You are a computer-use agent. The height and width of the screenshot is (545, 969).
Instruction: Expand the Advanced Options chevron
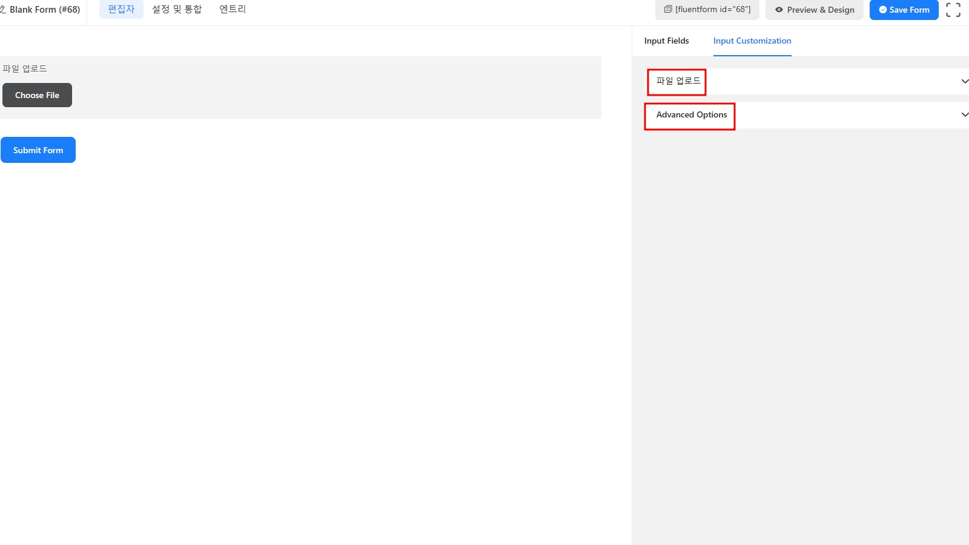(x=965, y=114)
